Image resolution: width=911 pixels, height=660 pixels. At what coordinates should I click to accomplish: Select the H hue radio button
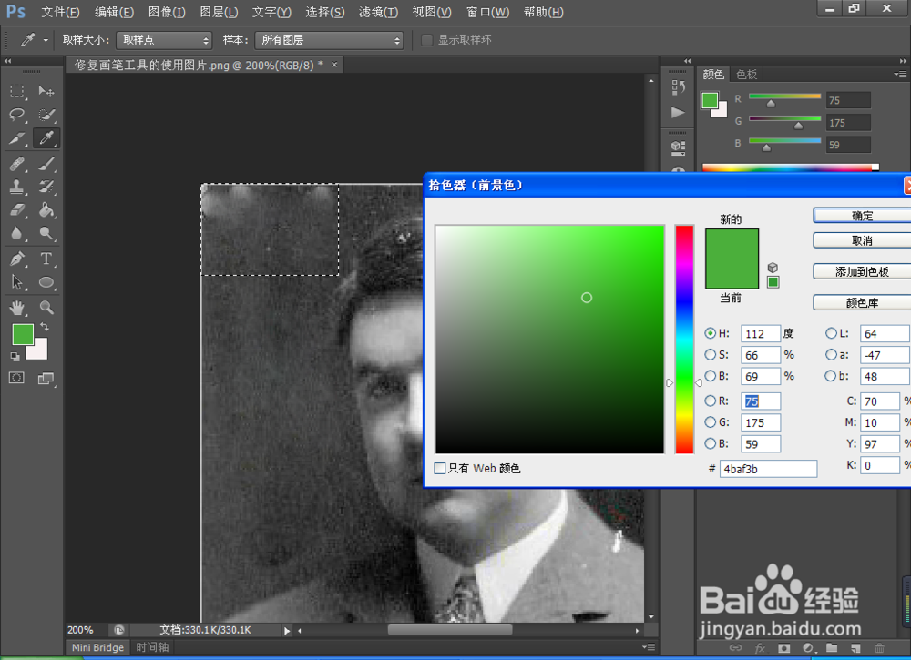710,333
